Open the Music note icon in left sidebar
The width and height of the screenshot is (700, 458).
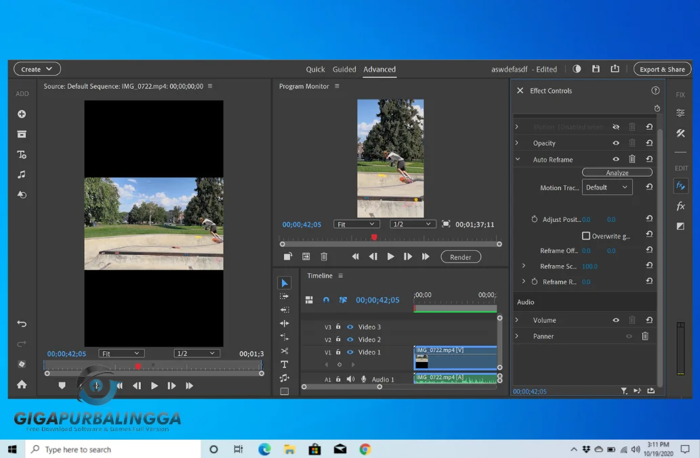point(22,175)
